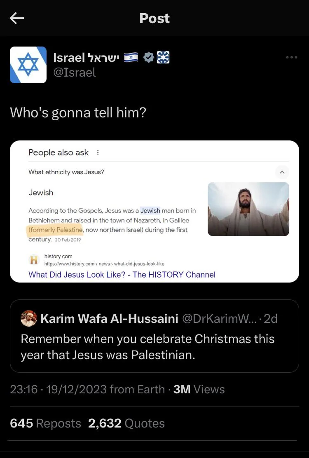Click the post timestamp 23:16 · 19/12/2023
This screenshot has width=309, height=458.
tap(58, 389)
